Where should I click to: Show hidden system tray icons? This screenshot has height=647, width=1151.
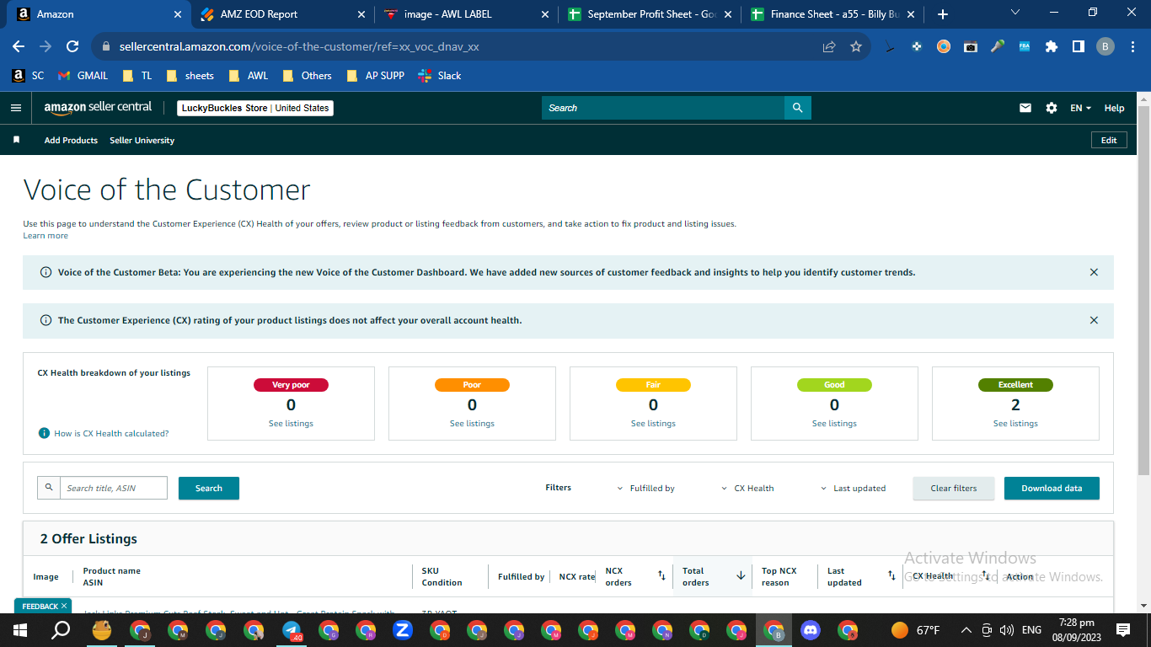tap(965, 629)
